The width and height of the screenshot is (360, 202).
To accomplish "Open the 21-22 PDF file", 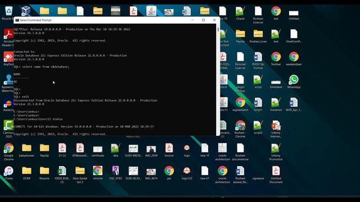I will [62, 150].
